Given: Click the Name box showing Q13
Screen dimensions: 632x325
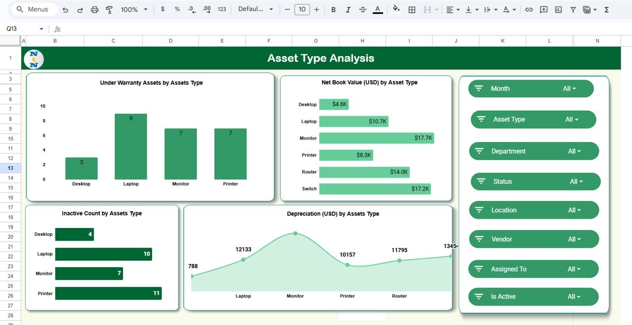Looking at the screenshot, I should [x=20, y=29].
